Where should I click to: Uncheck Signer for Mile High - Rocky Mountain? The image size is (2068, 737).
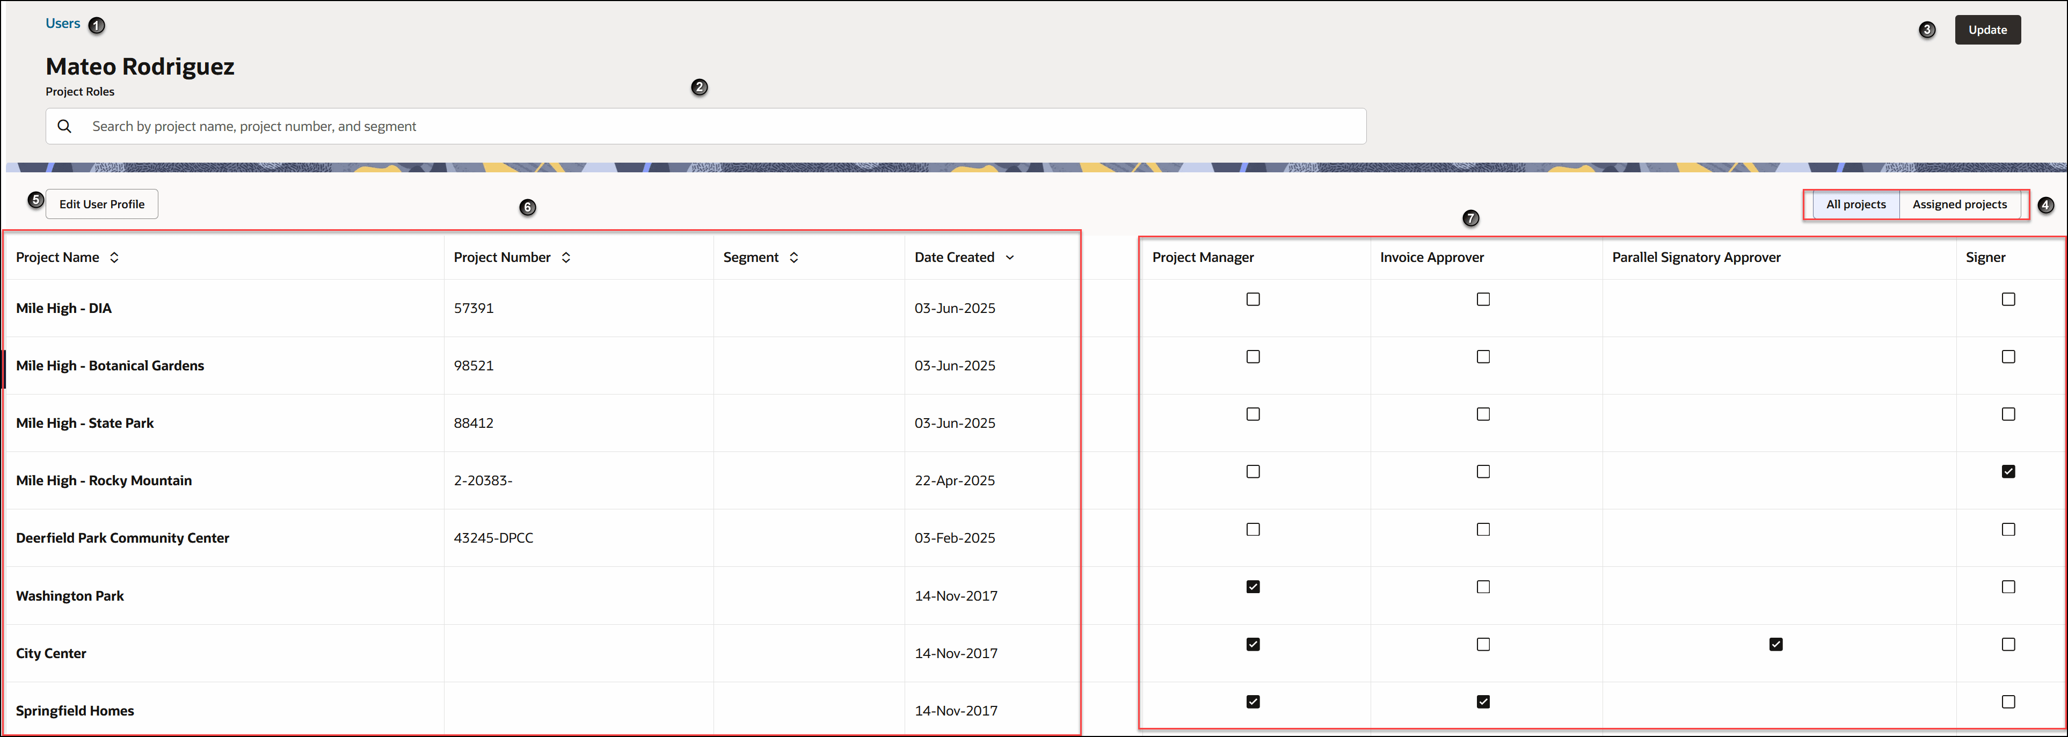(x=2008, y=471)
